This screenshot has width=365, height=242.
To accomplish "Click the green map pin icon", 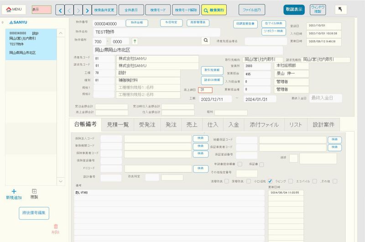I will 135,41.
